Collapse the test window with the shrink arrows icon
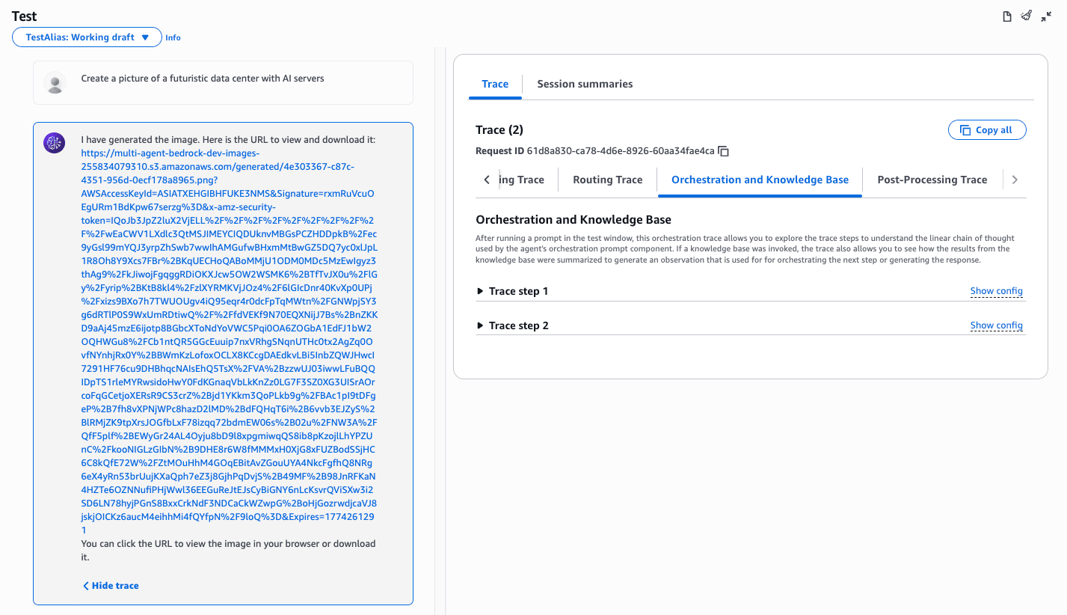Screen dimensions: 1067x615 click(x=1046, y=15)
